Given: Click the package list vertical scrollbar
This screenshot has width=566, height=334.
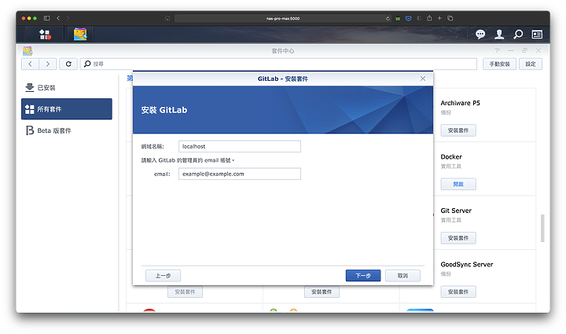Looking at the screenshot, I should pos(542,229).
